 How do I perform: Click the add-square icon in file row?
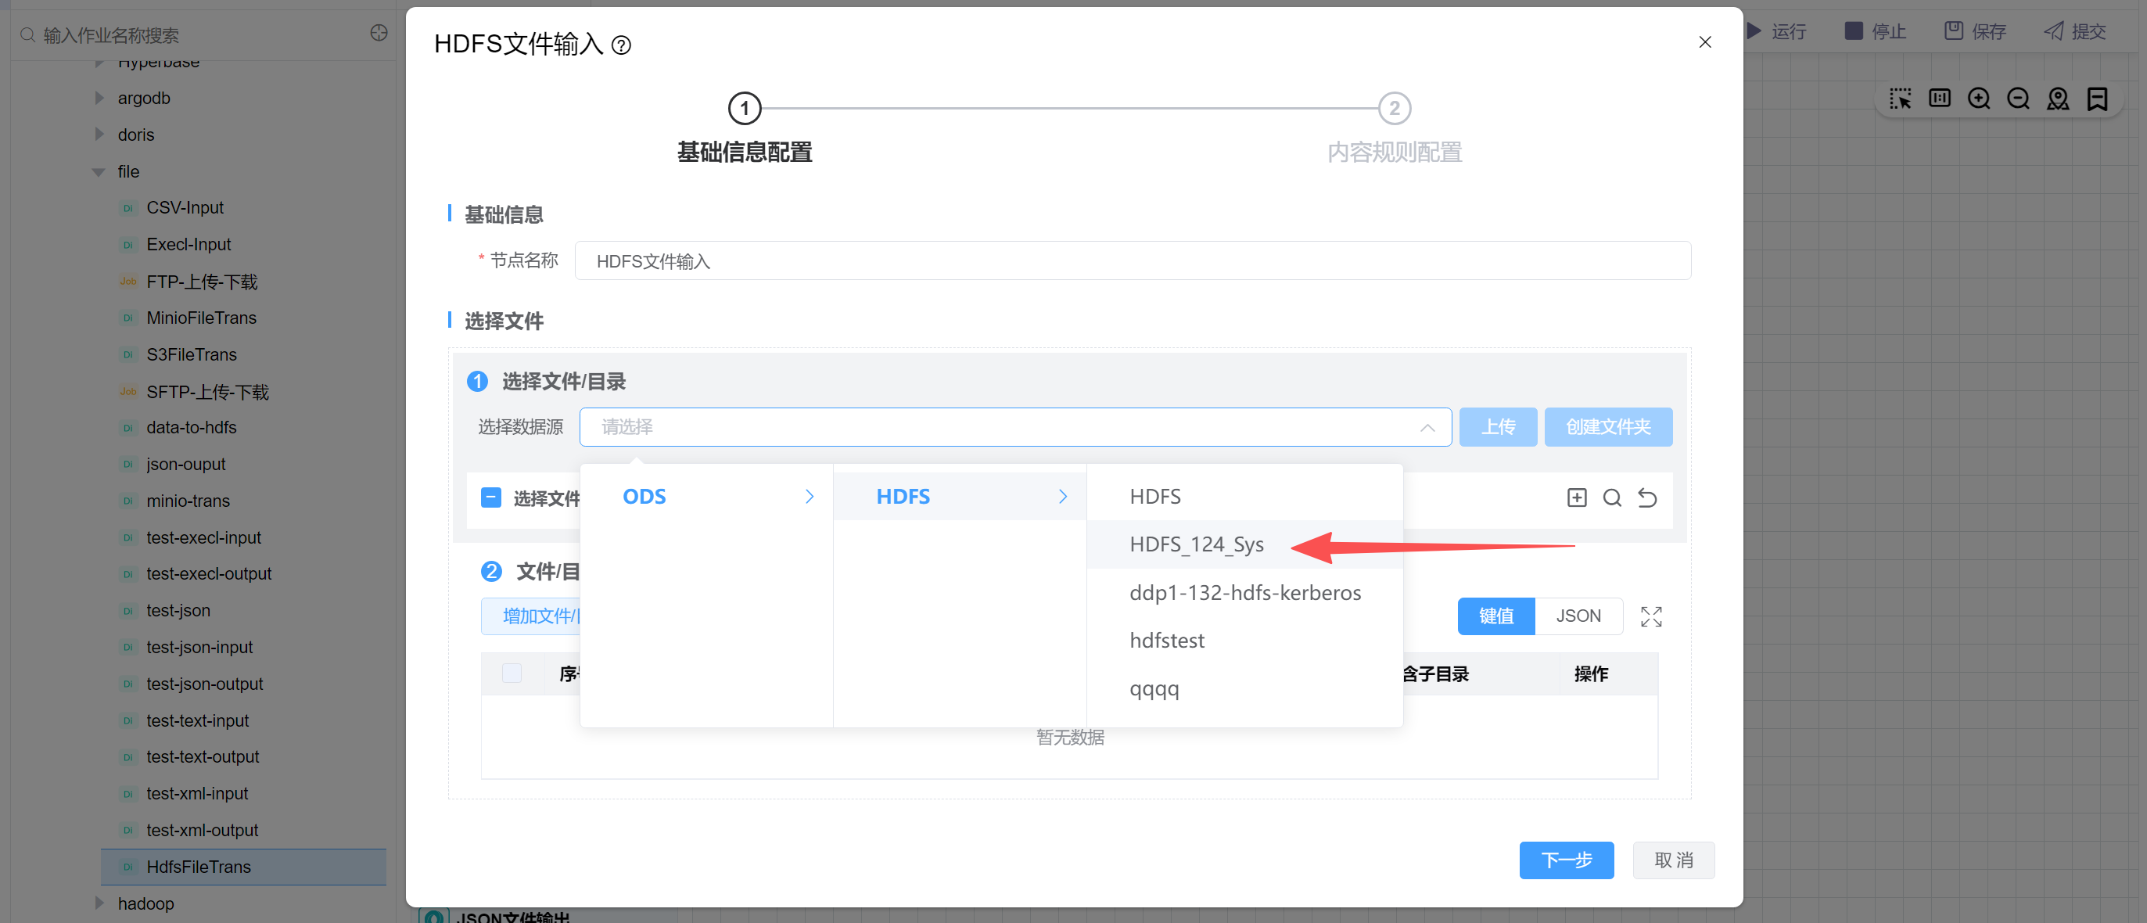tap(1576, 497)
